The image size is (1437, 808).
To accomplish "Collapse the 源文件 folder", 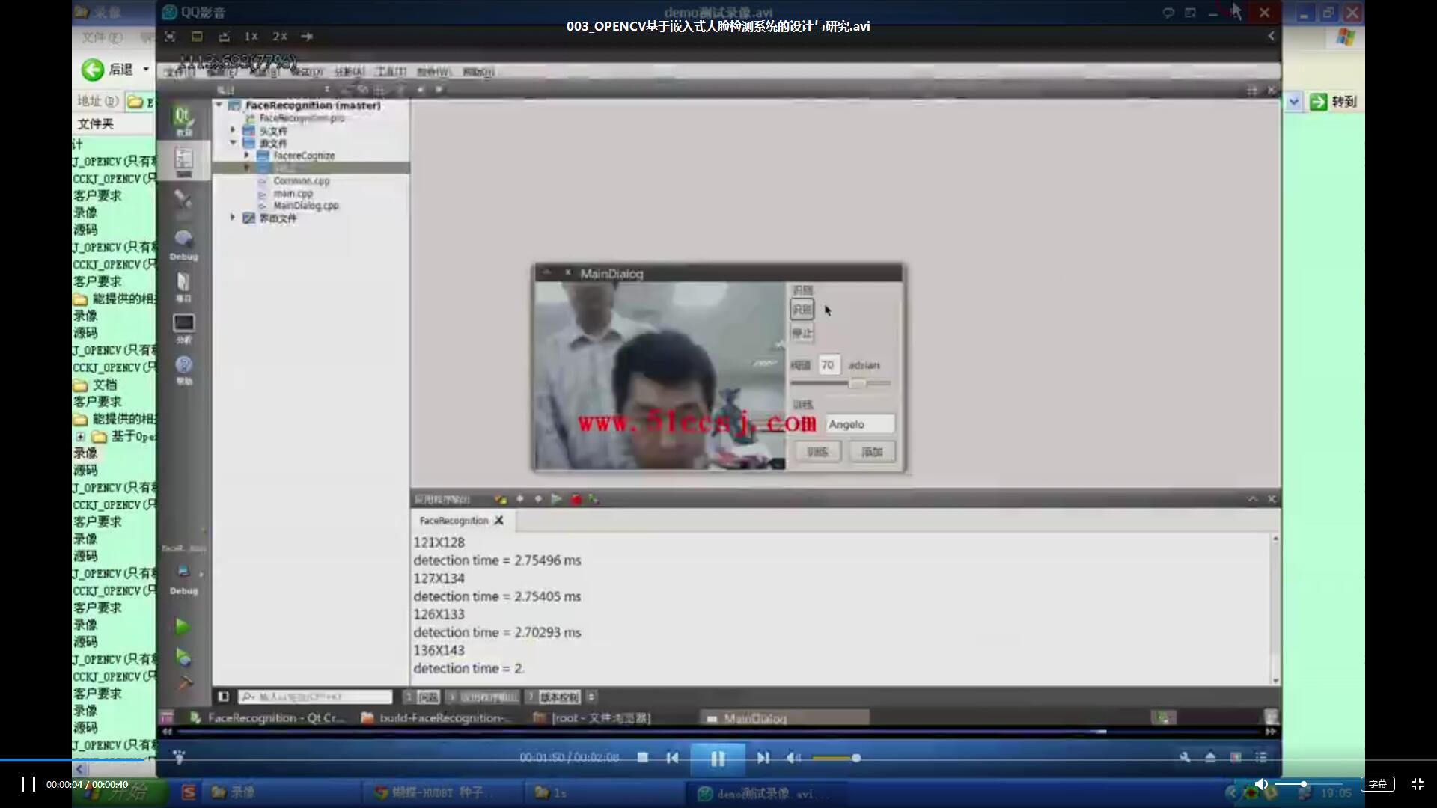I will pyautogui.click(x=233, y=142).
